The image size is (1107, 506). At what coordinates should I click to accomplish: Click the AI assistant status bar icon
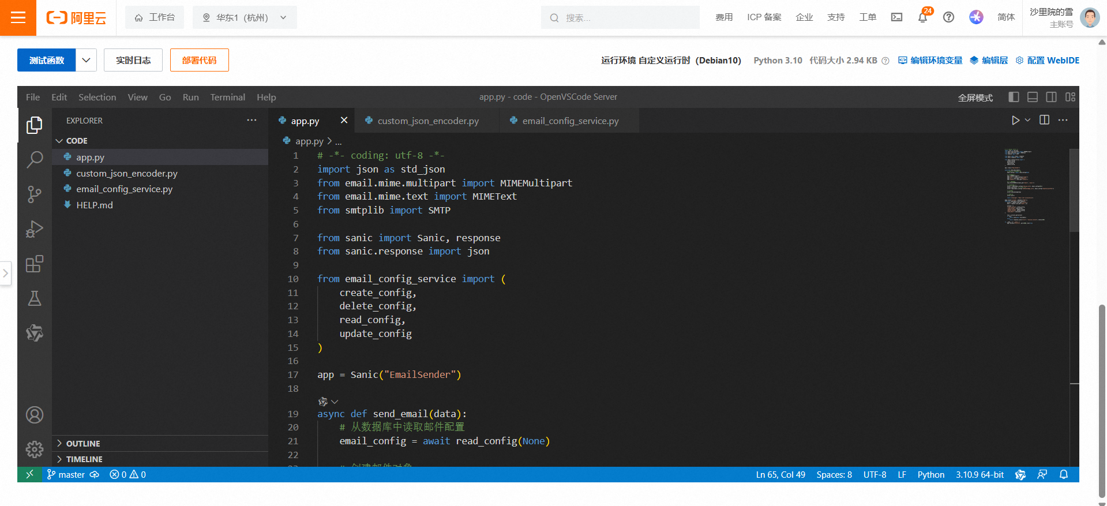coord(1020,474)
